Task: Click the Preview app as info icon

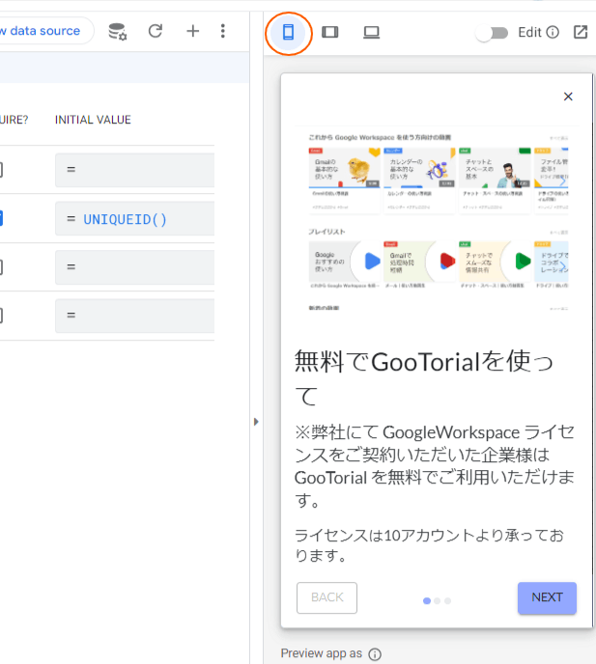Action: click(375, 654)
